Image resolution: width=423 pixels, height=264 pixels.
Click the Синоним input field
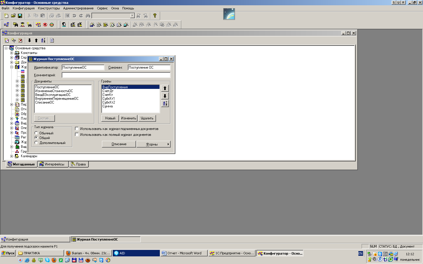click(149, 67)
